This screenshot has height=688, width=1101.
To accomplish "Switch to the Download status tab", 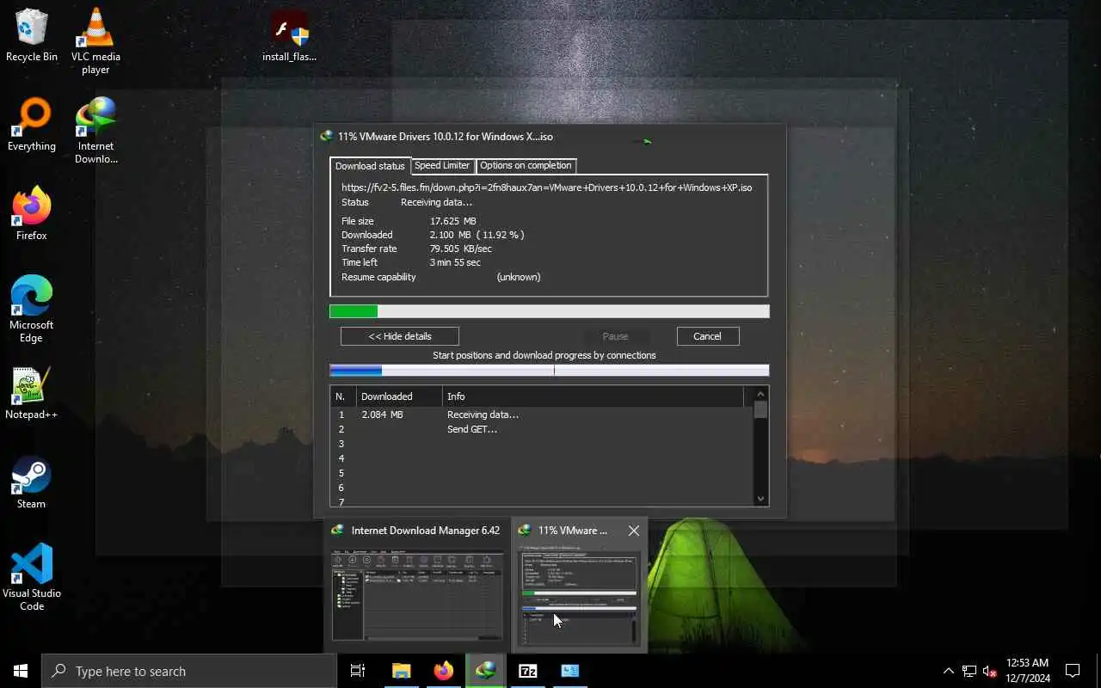I will click(370, 166).
